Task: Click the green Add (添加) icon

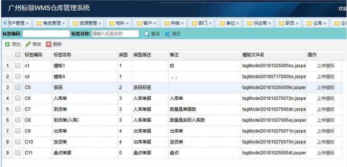Action: pyautogui.click(x=7, y=44)
